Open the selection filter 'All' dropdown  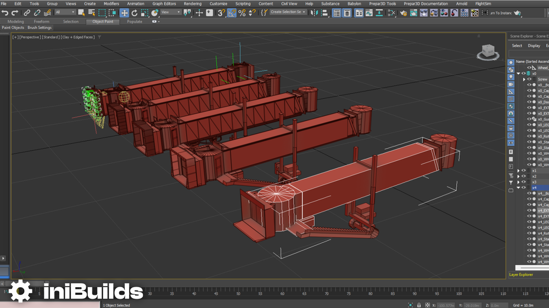pyautogui.click(x=65, y=12)
